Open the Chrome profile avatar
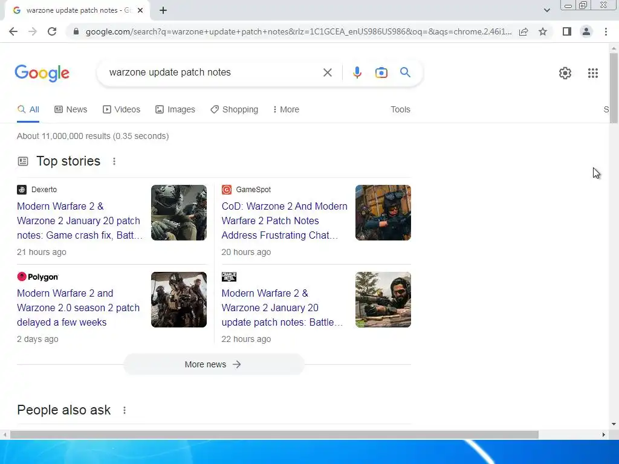The height and width of the screenshot is (464, 619). tap(586, 31)
